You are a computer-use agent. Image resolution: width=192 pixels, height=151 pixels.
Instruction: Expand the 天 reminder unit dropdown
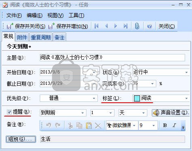[x=143, y=113]
